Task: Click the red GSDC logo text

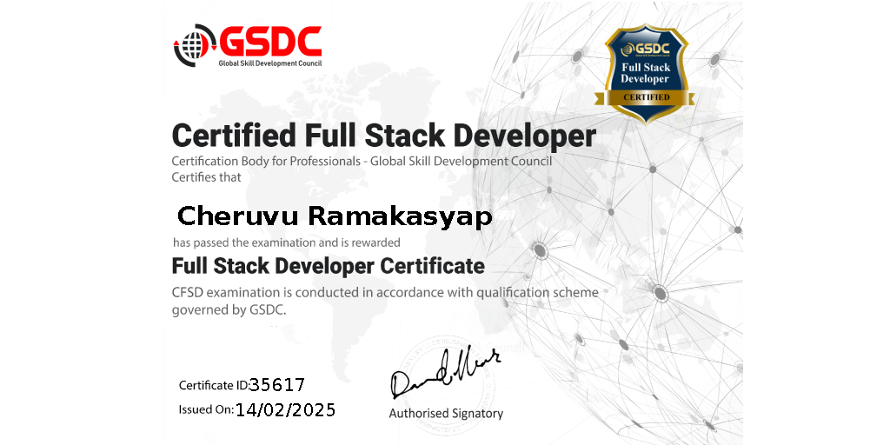Action: click(x=271, y=41)
